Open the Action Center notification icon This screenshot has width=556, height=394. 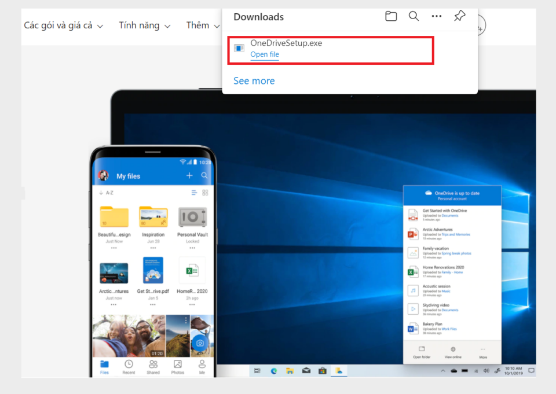(x=531, y=371)
